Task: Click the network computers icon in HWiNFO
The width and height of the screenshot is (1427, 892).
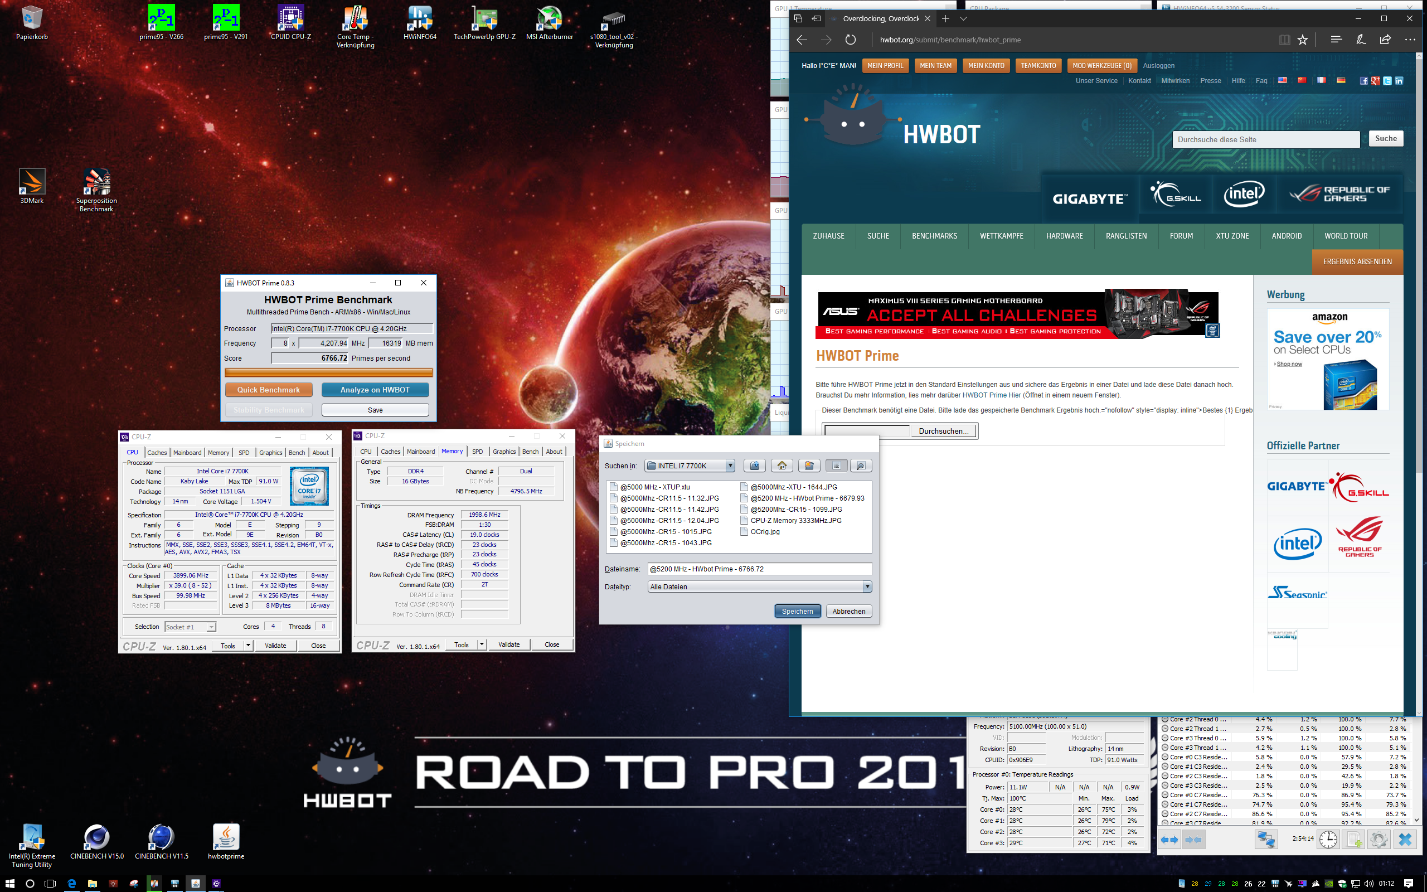Action: [x=1266, y=839]
